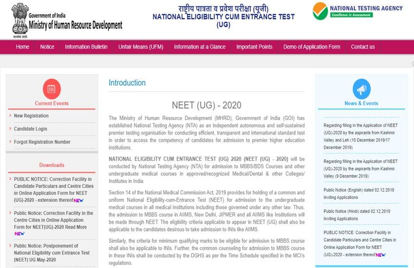Open the Postponement of NEET UG May-2020 notice
414x268 pixels.
point(52,253)
